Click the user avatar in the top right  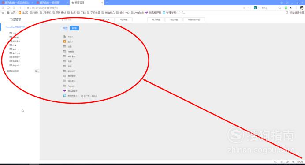point(301,8)
